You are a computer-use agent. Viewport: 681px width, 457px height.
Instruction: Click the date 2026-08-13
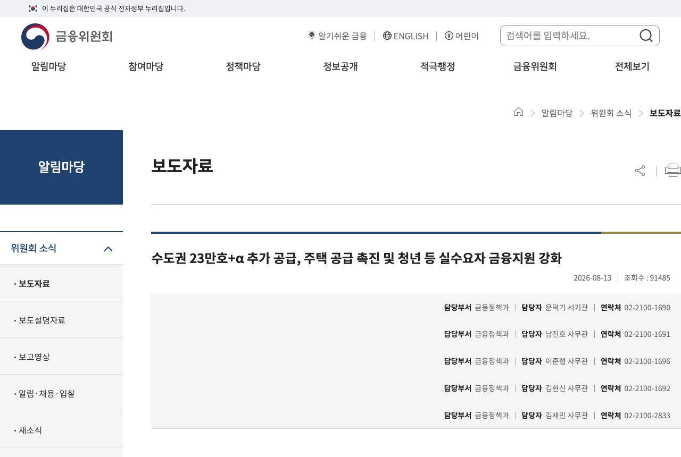[592, 277]
